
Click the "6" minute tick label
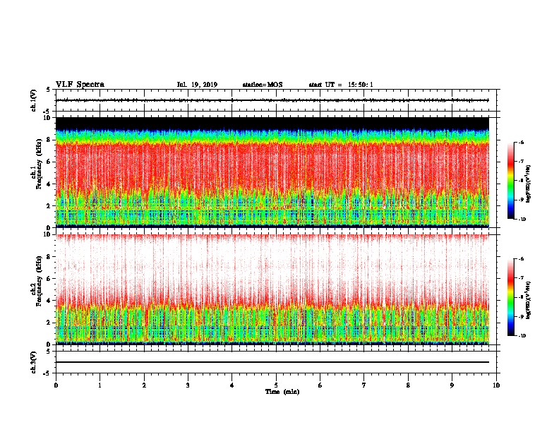pyautogui.click(x=320, y=385)
